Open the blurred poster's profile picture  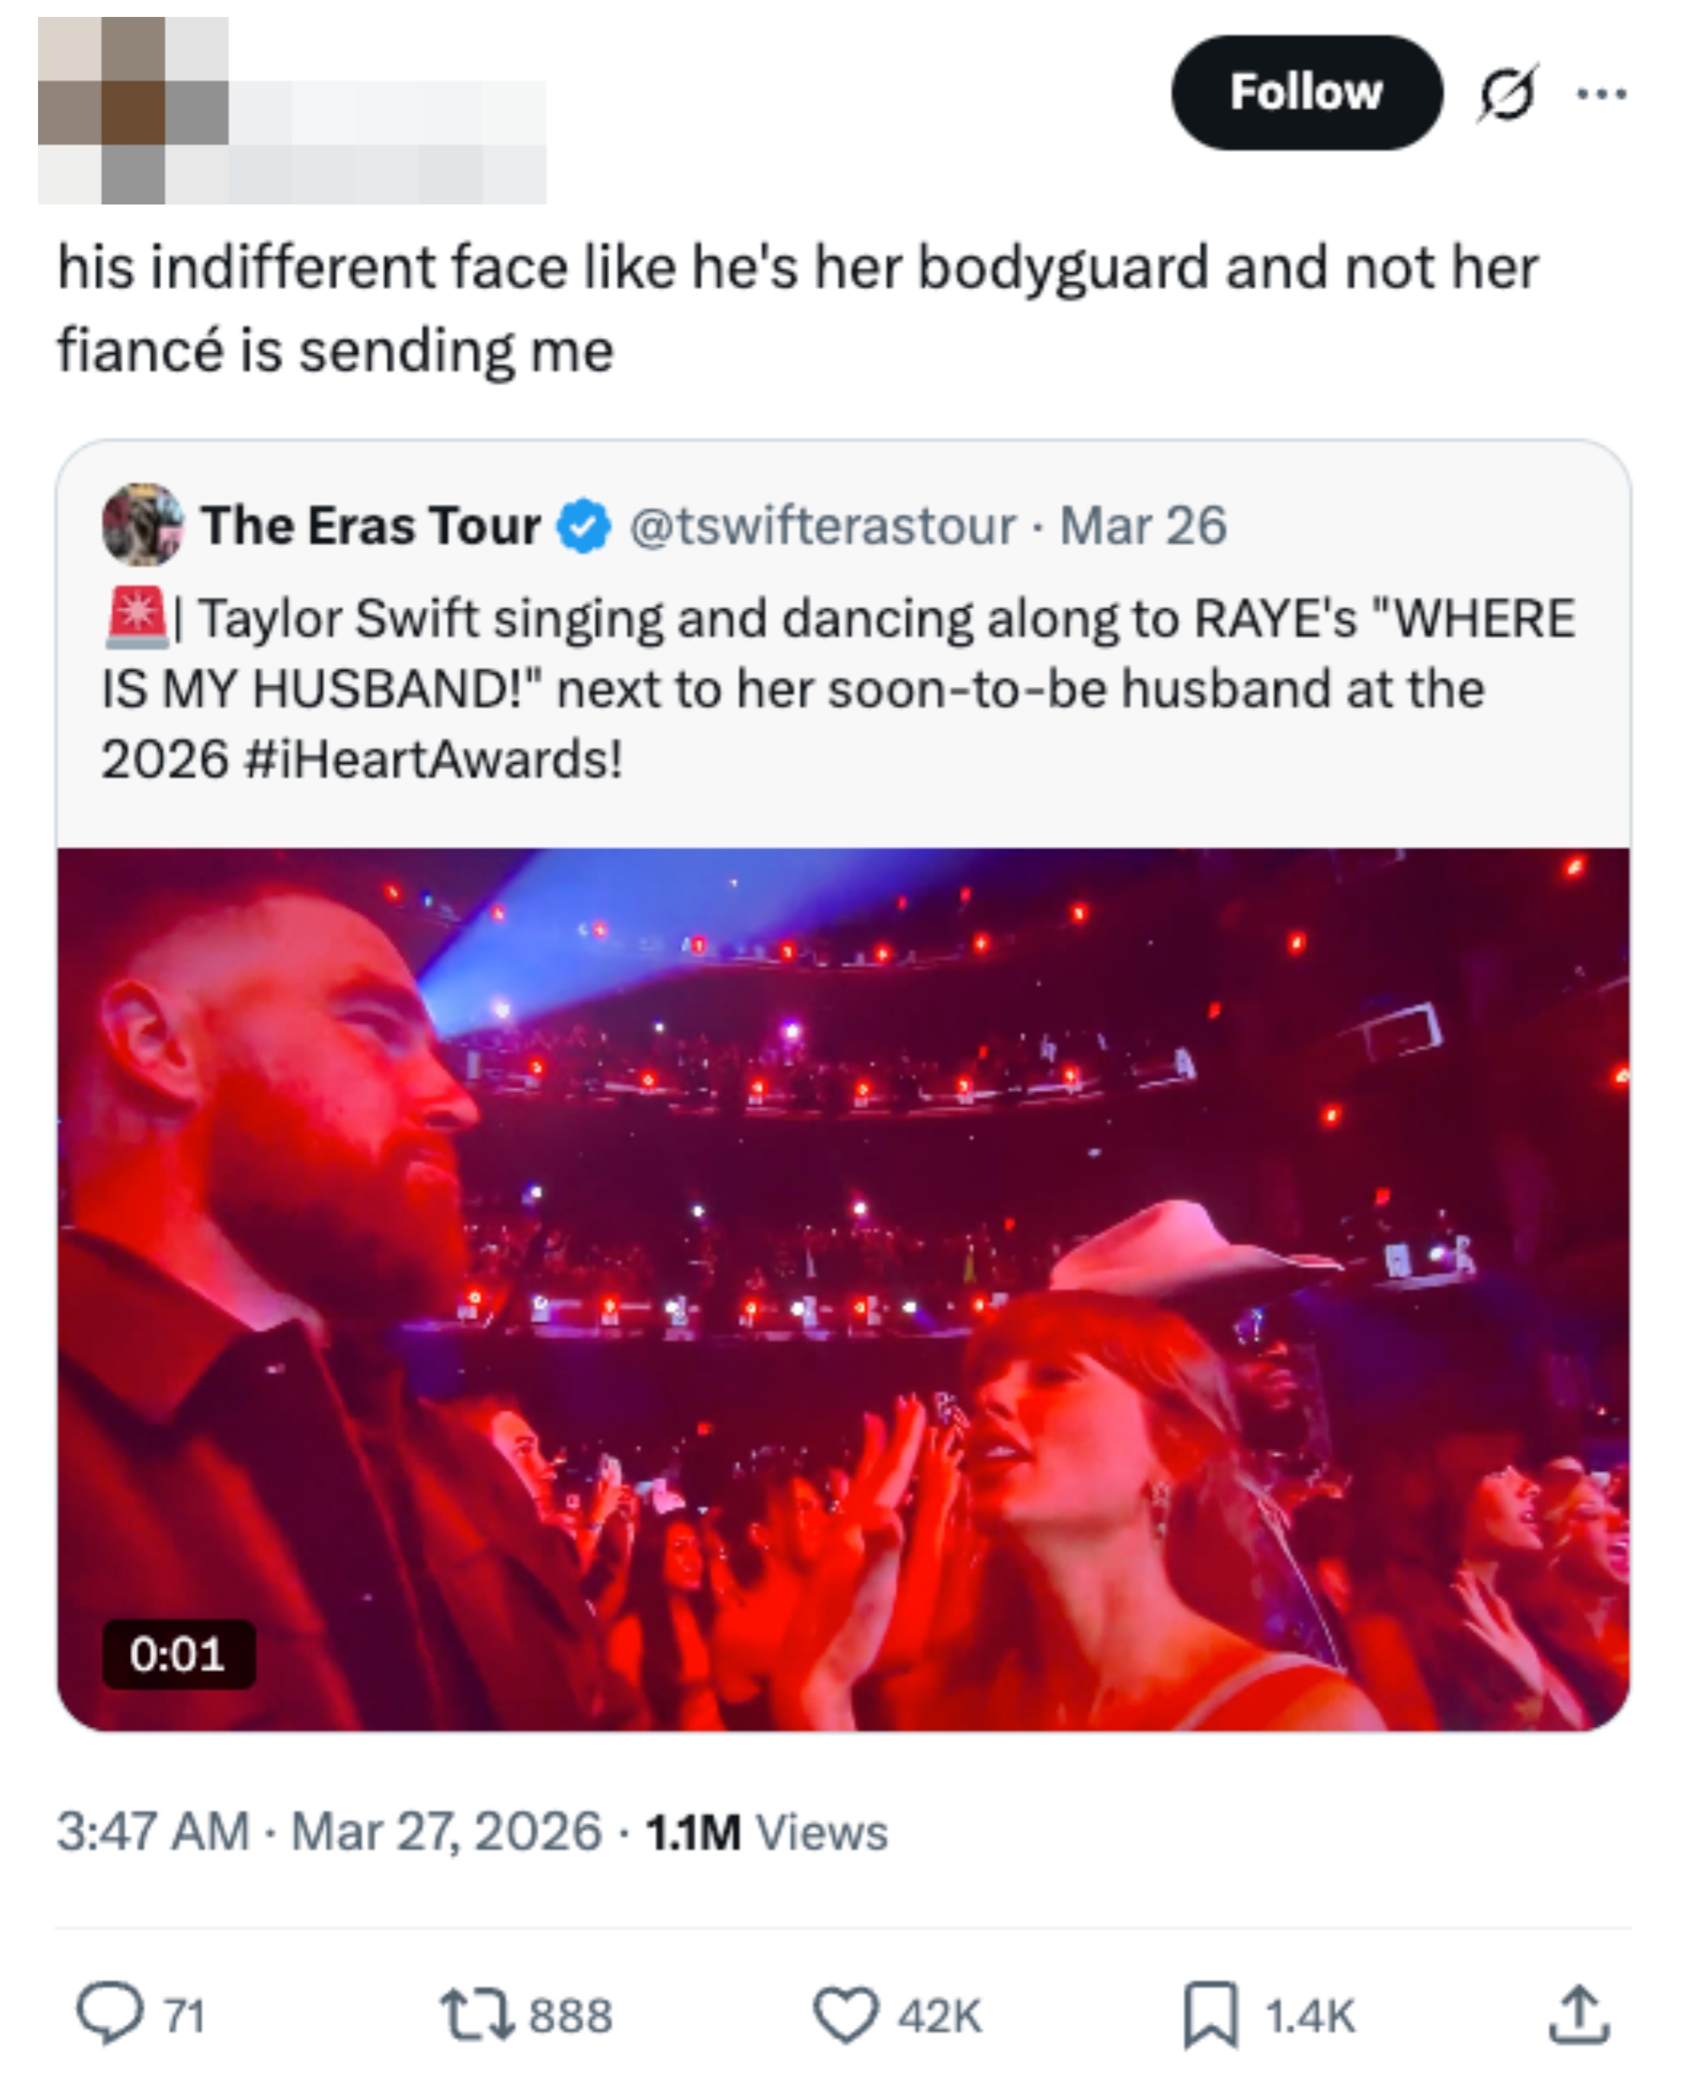coord(133,112)
